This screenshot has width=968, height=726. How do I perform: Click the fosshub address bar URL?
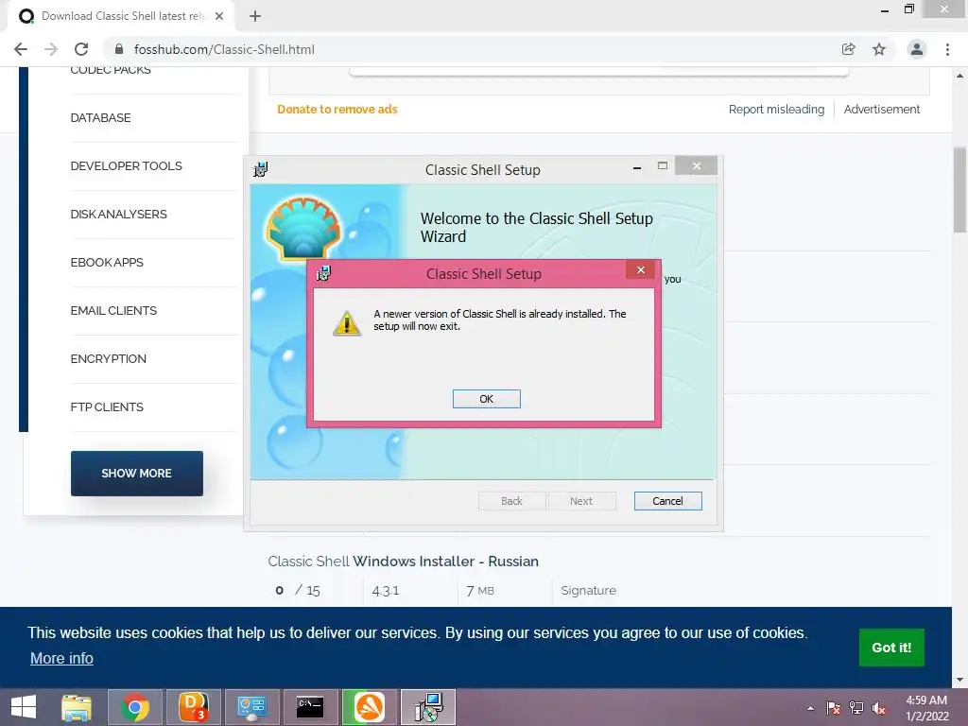pos(224,49)
